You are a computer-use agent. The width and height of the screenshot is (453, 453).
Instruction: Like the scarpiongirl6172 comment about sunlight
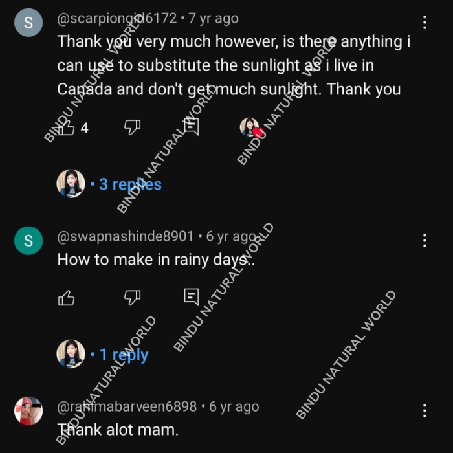(x=67, y=127)
